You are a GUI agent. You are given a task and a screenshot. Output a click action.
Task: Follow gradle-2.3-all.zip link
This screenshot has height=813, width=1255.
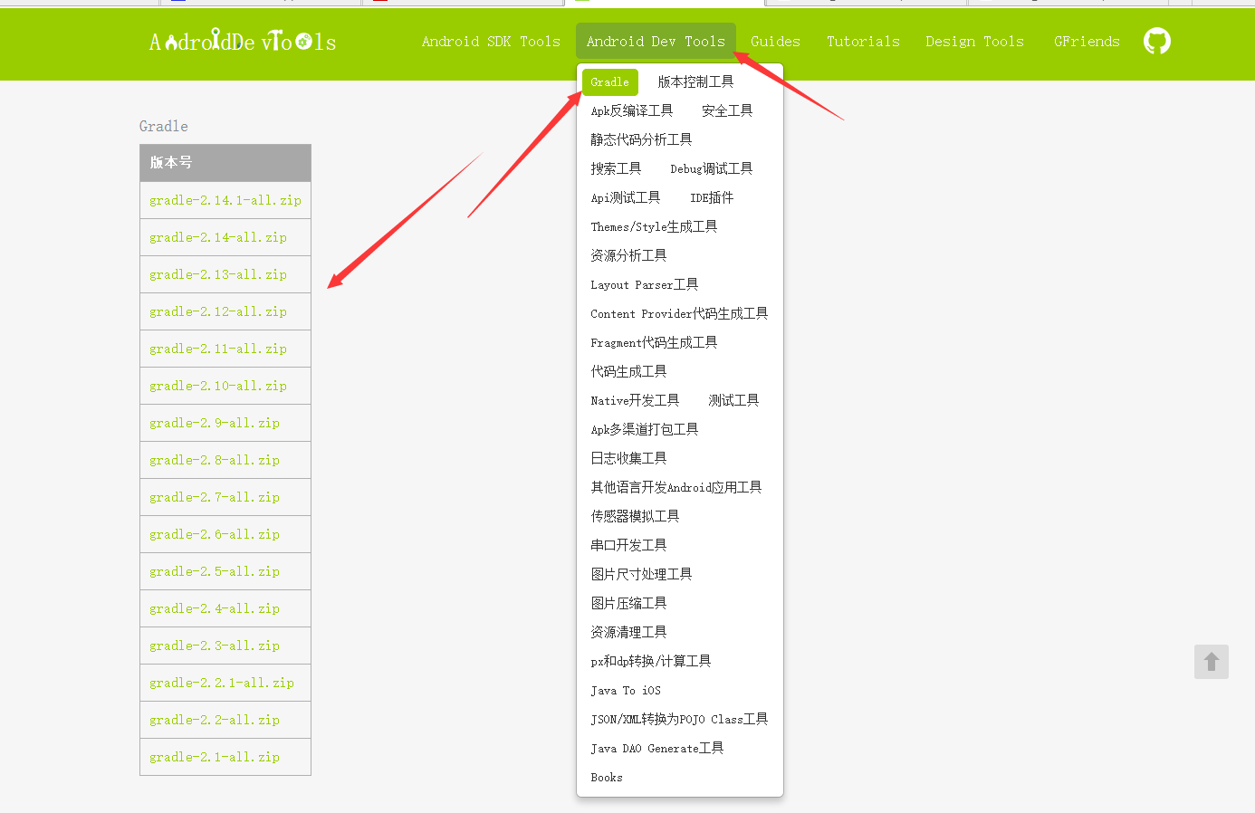point(215,646)
